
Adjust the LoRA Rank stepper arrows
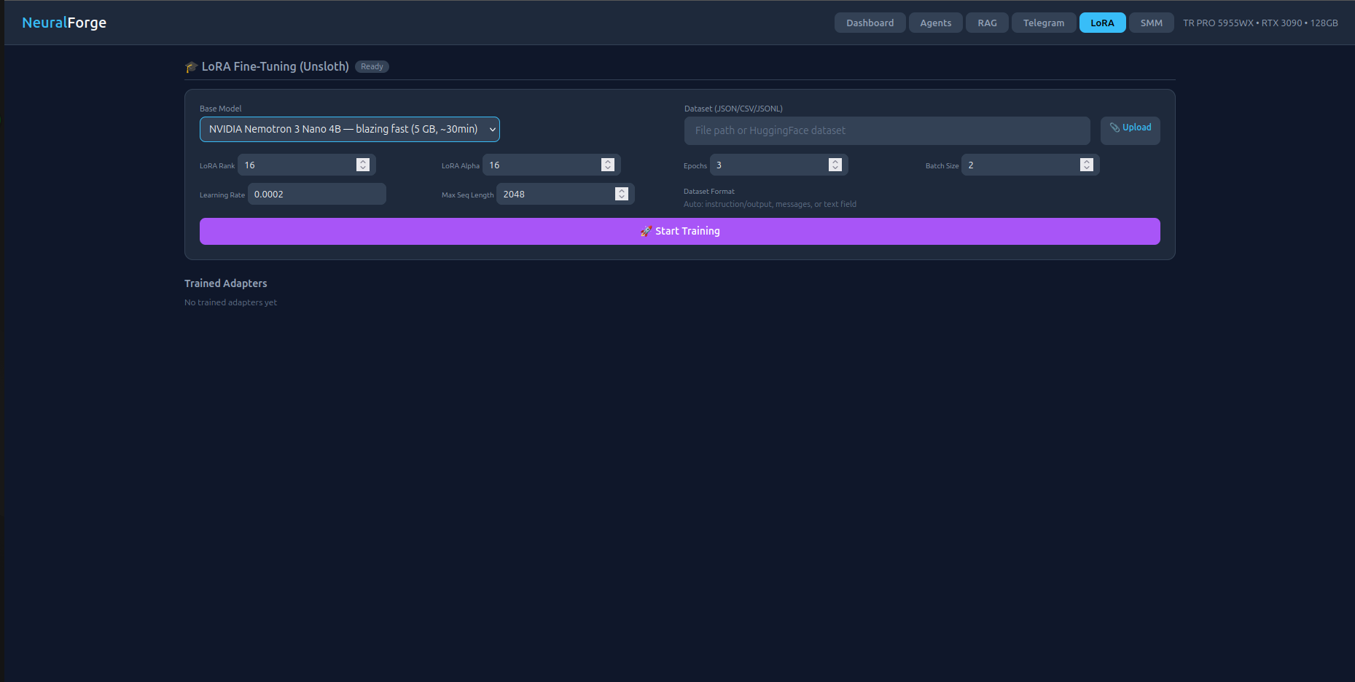click(x=363, y=165)
